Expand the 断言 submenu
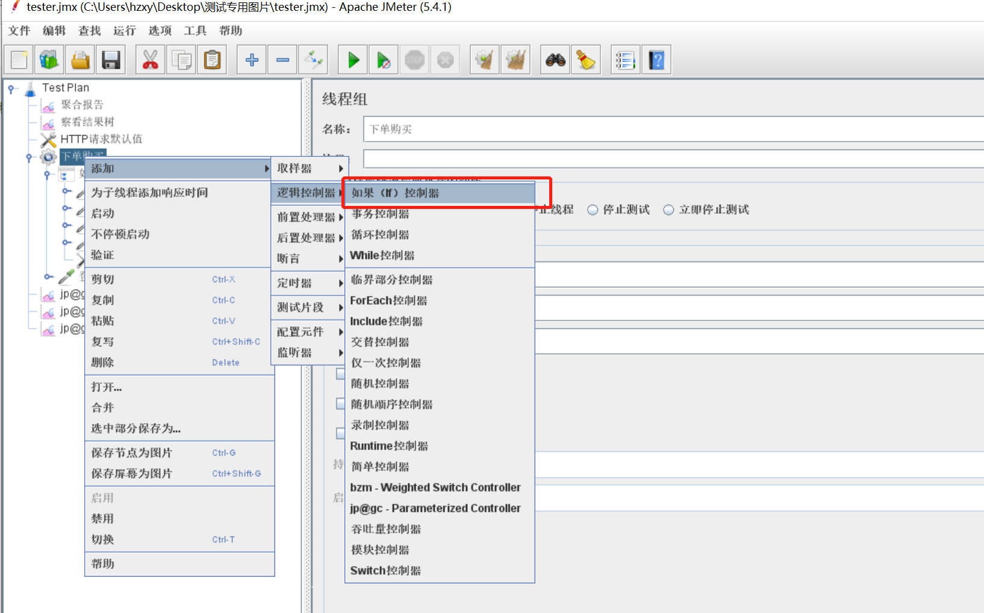 pos(308,258)
